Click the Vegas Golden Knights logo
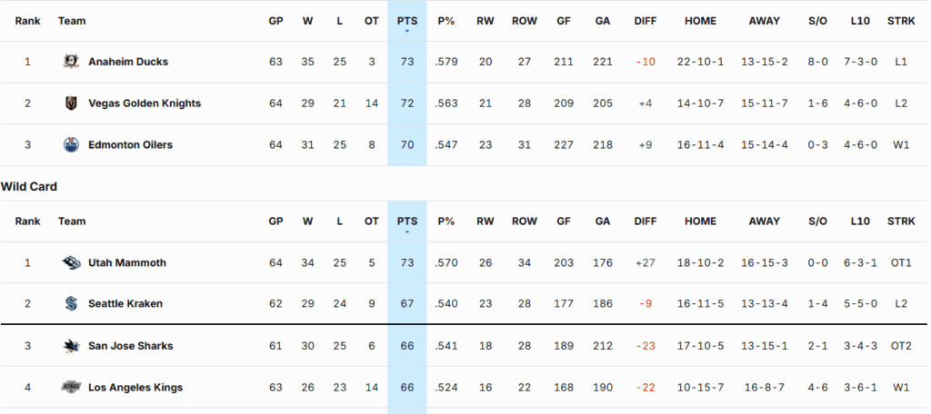 pyautogui.click(x=72, y=103)
